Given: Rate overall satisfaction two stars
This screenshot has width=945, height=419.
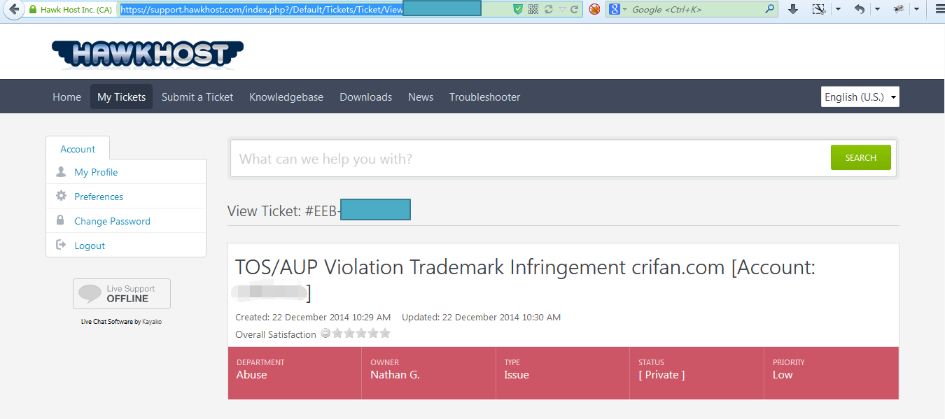Looking at the screenshot, I should pos(349,334).
